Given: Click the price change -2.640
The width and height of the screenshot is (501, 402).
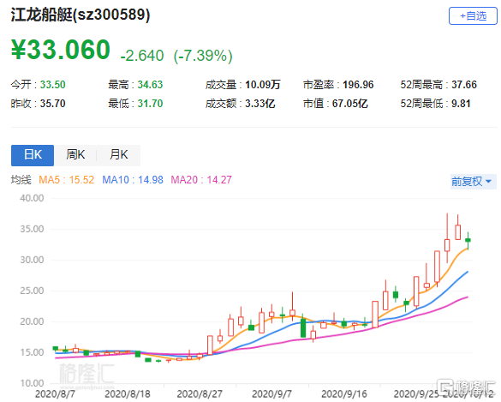Looking at the screenshot, I should (x=142, y=56).
